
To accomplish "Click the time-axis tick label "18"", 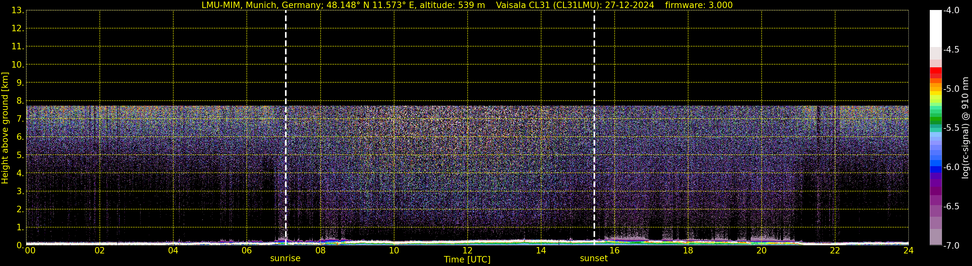I will pos(688,251).
